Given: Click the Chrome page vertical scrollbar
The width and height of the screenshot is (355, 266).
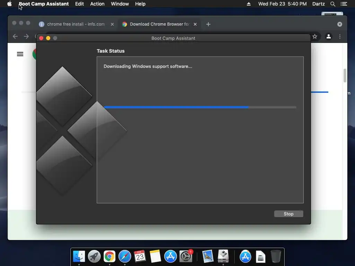Looking at the screenshot, I should (345, 76).
